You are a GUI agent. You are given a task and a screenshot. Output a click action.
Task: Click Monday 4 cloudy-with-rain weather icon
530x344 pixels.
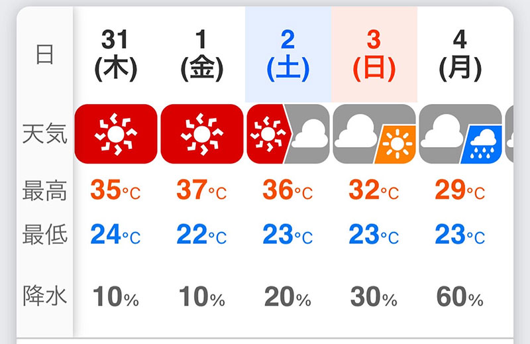point(460,134)
